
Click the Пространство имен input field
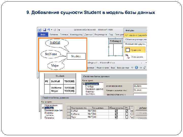pos(140,94)
